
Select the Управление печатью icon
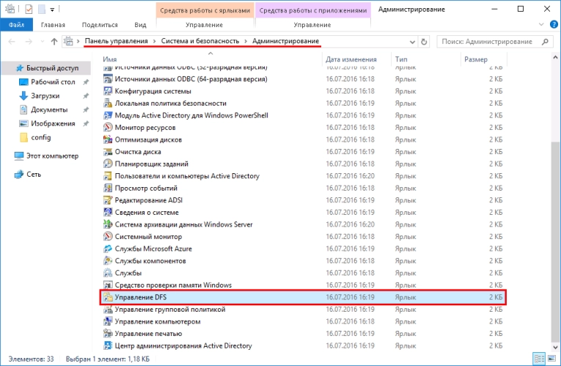pos(108,334)
